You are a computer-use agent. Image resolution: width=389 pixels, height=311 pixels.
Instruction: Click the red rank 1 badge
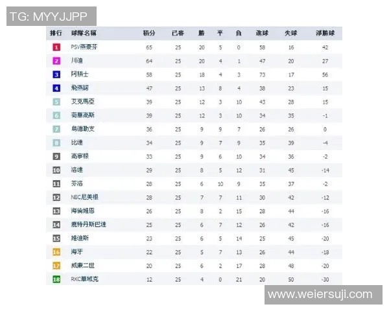click(56, 47)
